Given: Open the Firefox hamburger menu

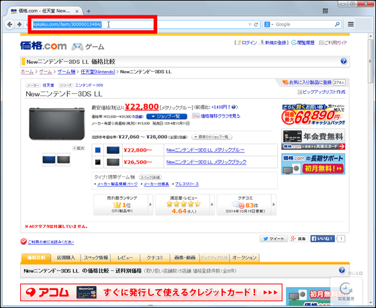Looking at the screenshot, I should point(350,24).
